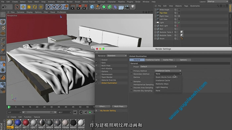Expand Wall Light object hierarchy

(155, 26)
